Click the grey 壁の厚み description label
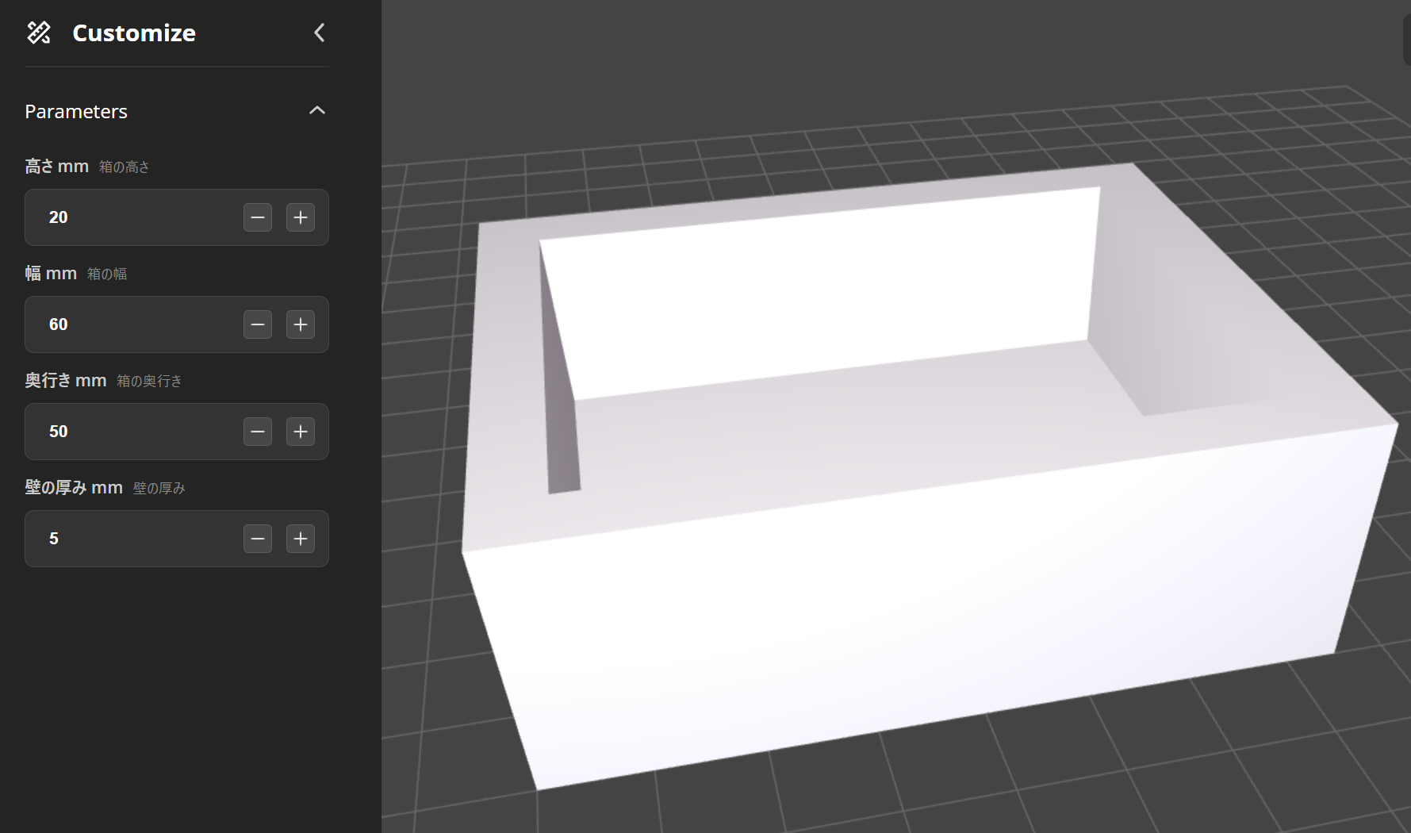The height and width of the screenshot is (833, 1411). point(159,488)
